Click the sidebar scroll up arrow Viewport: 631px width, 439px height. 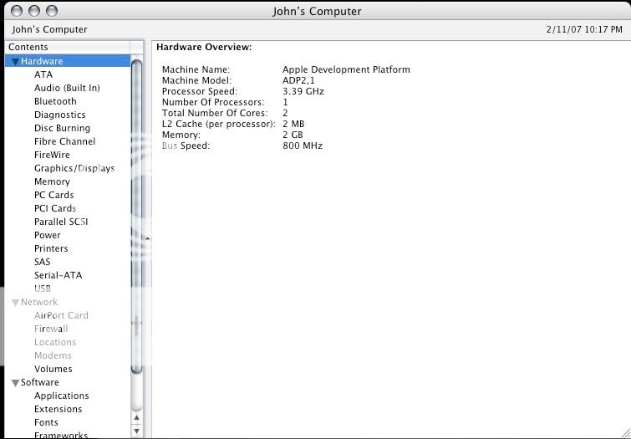[137, 417]
